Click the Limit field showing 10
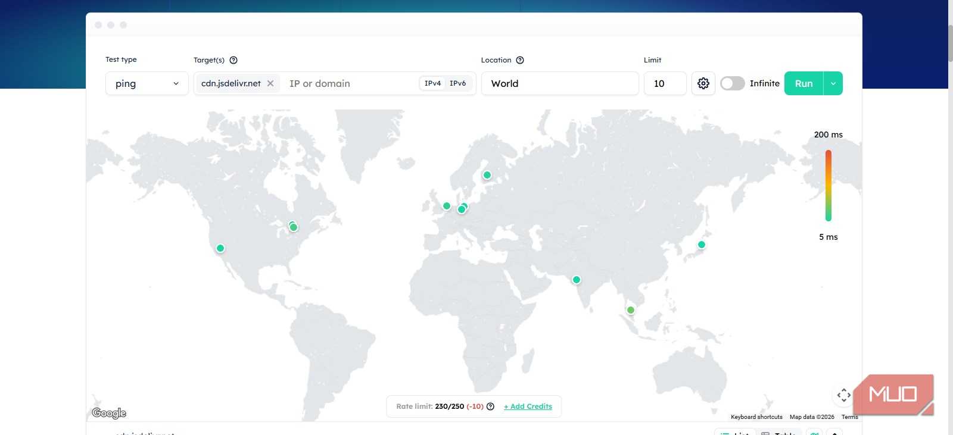Viewport: 953px width, 435px height. coord(665,83)
